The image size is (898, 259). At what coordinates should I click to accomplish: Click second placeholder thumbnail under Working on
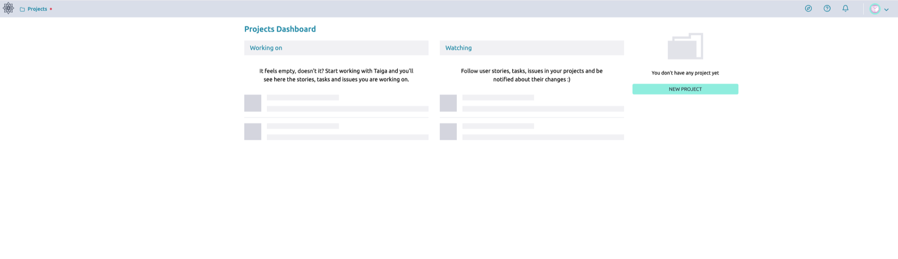pos(253,132)
